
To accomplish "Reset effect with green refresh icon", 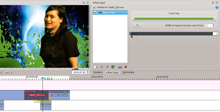I will coord(113,67).
